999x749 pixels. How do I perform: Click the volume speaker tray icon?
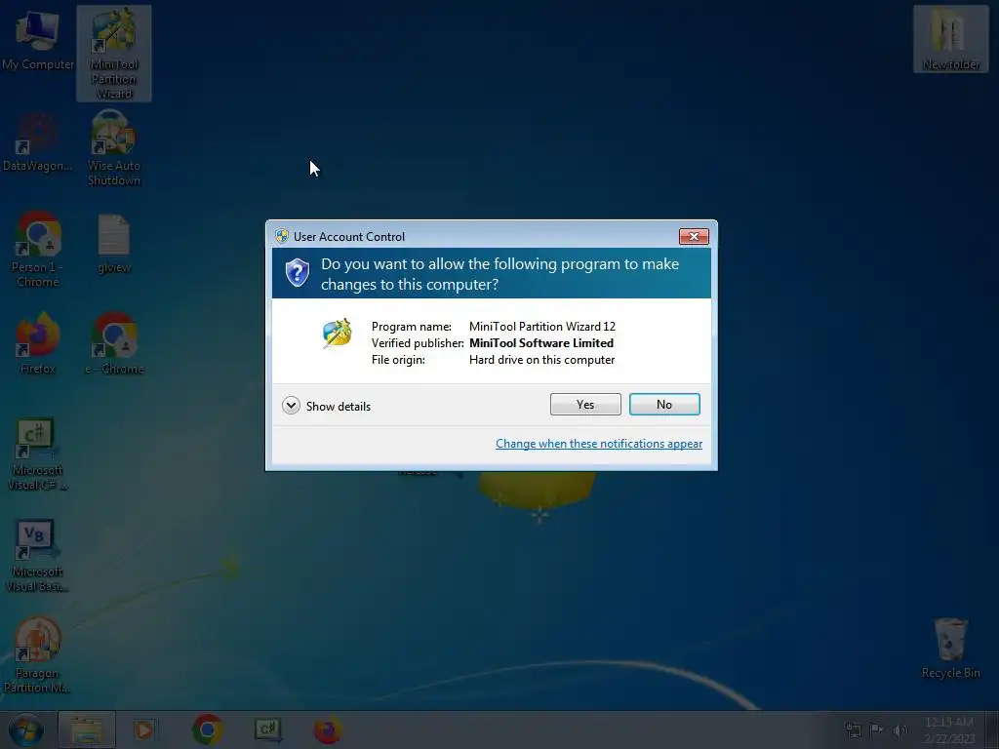point(899,730)
